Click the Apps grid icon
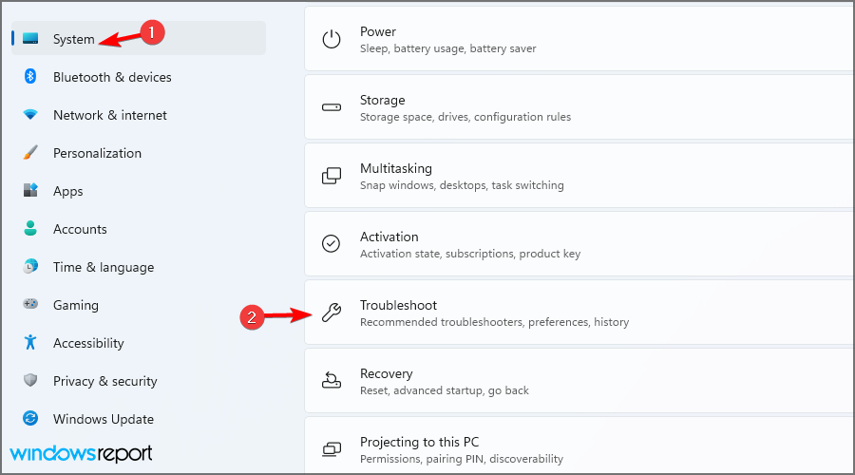Viewport: 855px width, 475px height. click(30, 190)
